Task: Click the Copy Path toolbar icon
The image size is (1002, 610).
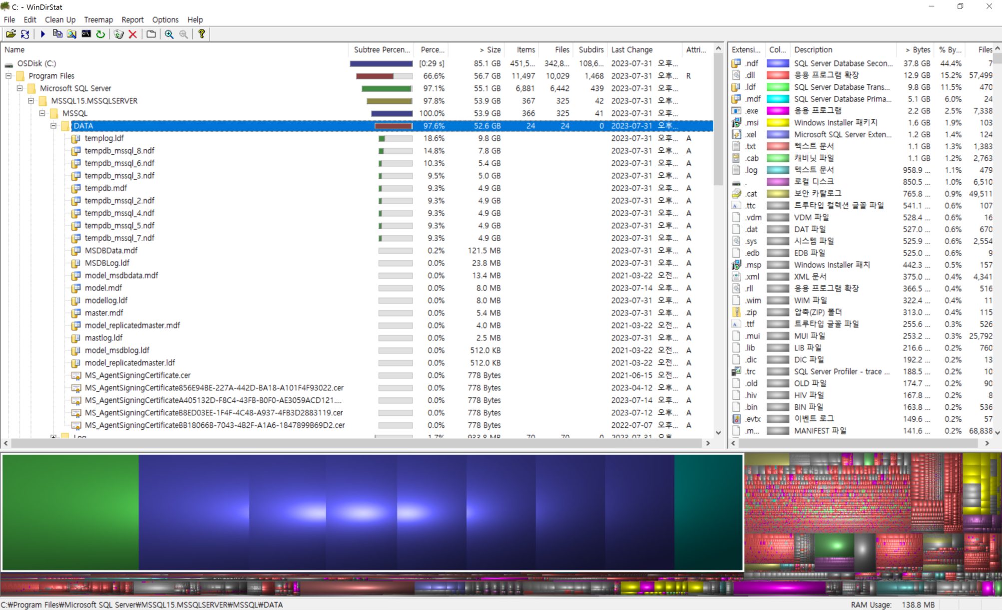Action: click(x=57, y=34)
